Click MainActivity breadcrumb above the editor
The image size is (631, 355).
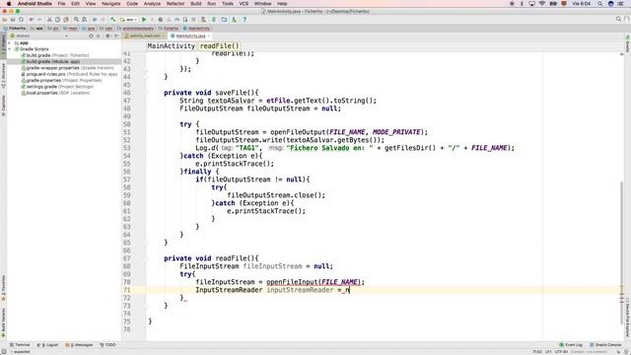point(171,46)
